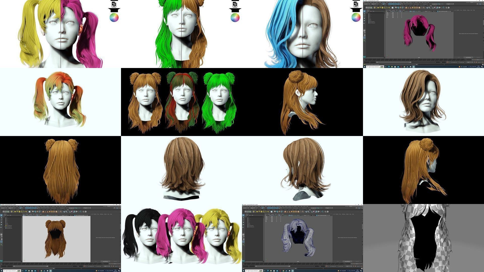Viewport: 484px width, 272px height.
Task: Open the back-view long hair with two buns
Action: [60, 170]
